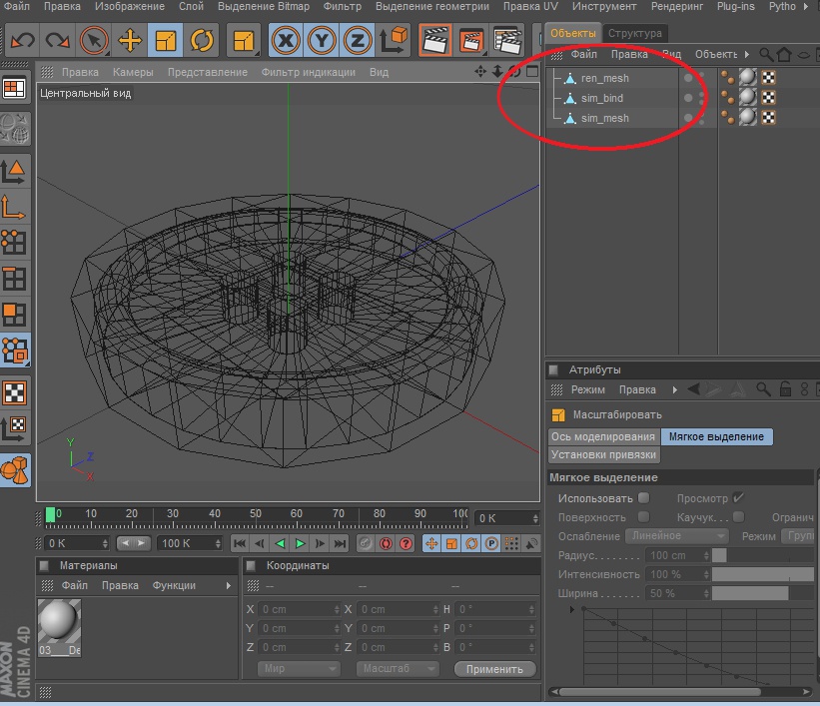
Task: Open the Мир coordinate dropdown
Action: tap(299, 669)
